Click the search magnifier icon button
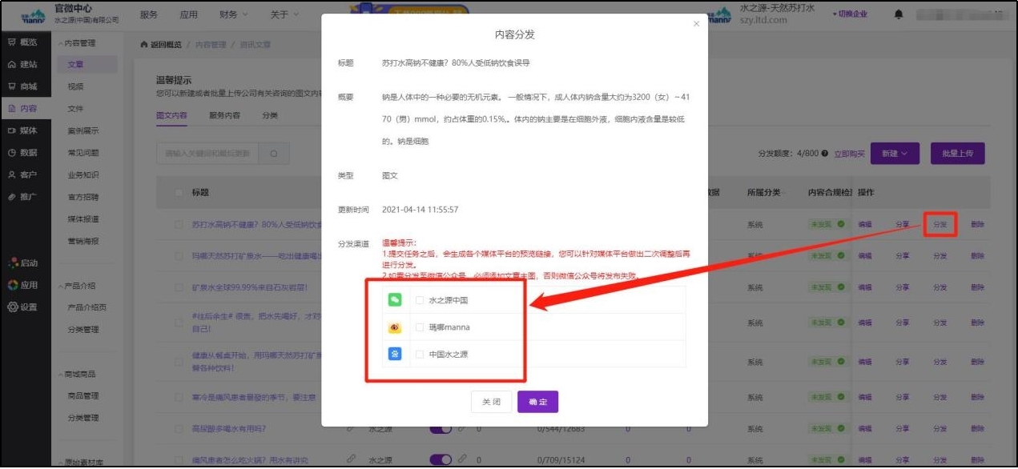1018x469 pixels. (x=274, y=154)
